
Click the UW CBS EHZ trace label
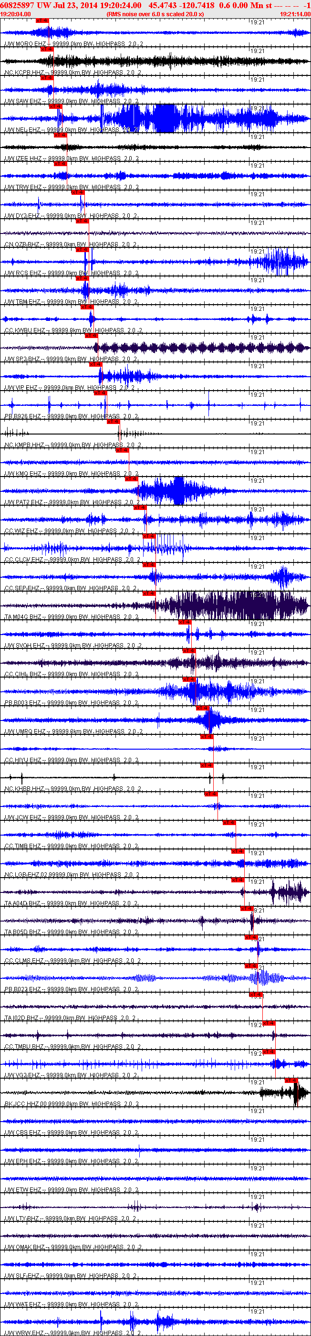(72, 1132)
